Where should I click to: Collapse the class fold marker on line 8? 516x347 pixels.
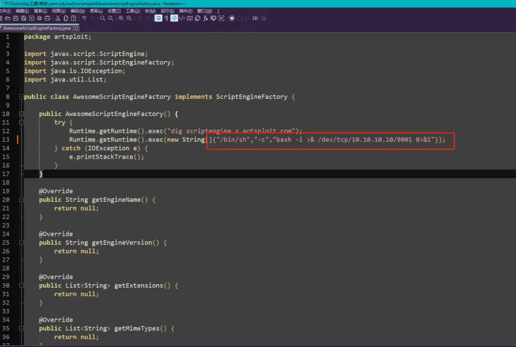pos(21,96)
